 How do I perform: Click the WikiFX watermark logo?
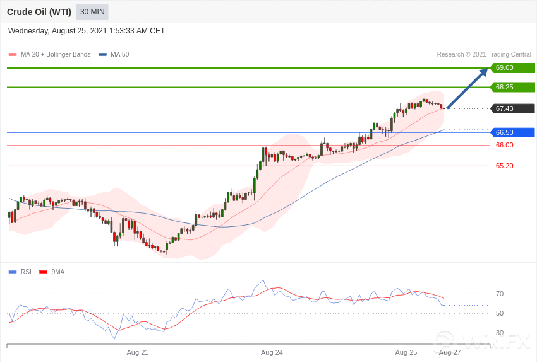(483, 342)
